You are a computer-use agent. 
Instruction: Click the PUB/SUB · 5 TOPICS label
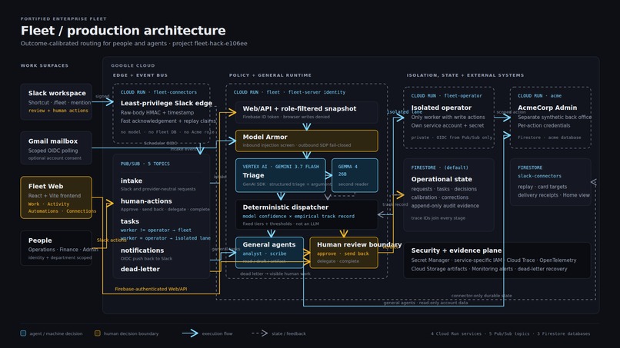pos(145,164)
